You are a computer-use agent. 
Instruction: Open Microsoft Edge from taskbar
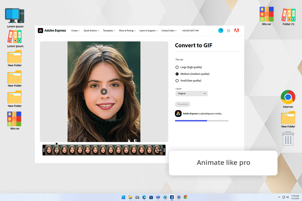click(x=144, y=197)
